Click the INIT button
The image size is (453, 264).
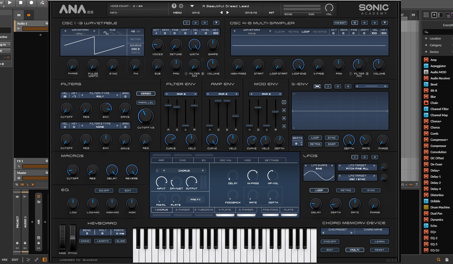(x=271, y=13)
